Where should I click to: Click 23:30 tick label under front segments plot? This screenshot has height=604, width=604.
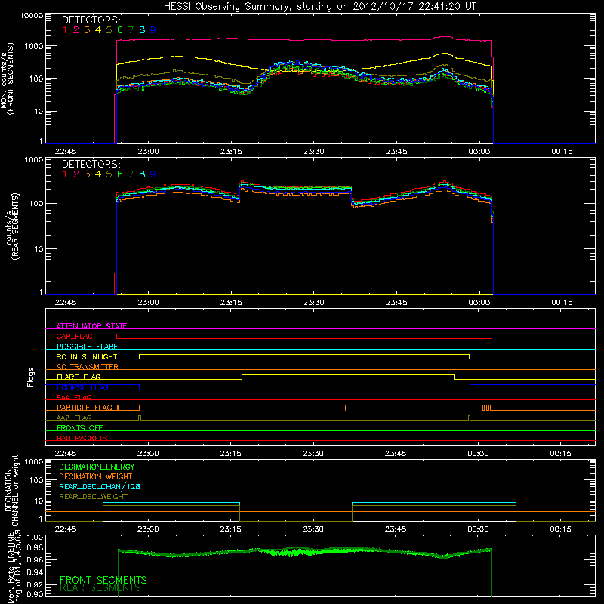pyautogui.click(x=313, y=152)
